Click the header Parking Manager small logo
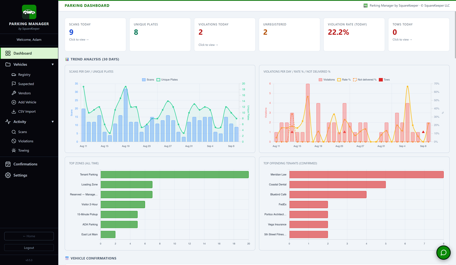 click(366, 5)
